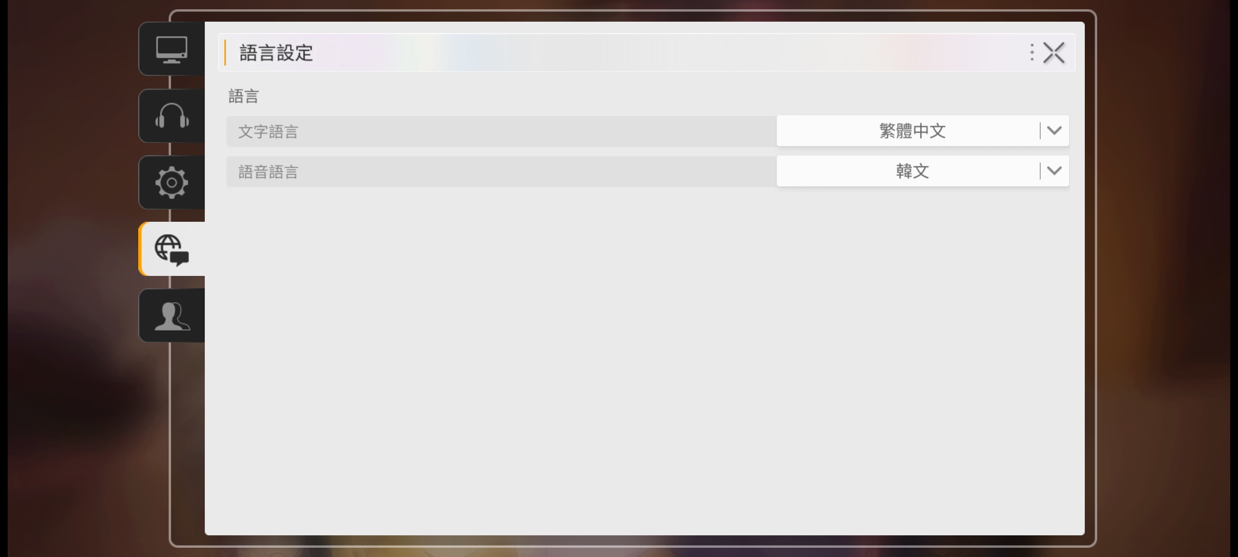1238x557 pixels.
Task: Open the display settings monitor tab
Action: [172, 49]
